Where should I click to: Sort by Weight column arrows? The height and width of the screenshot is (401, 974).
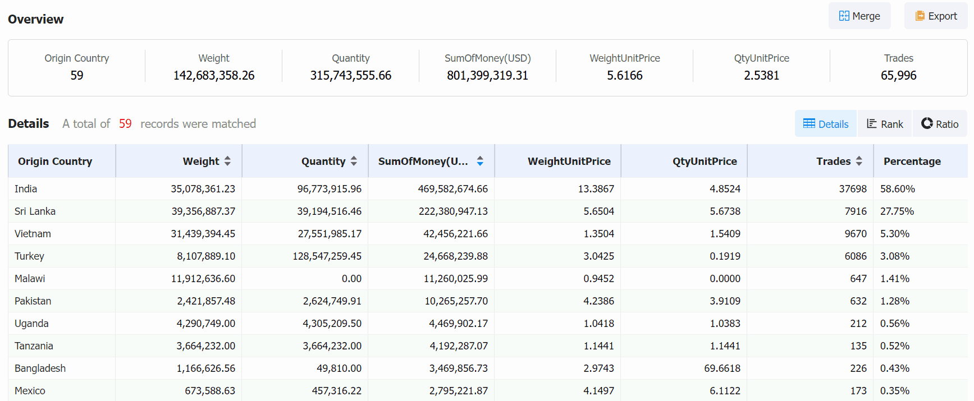point(227,162)
